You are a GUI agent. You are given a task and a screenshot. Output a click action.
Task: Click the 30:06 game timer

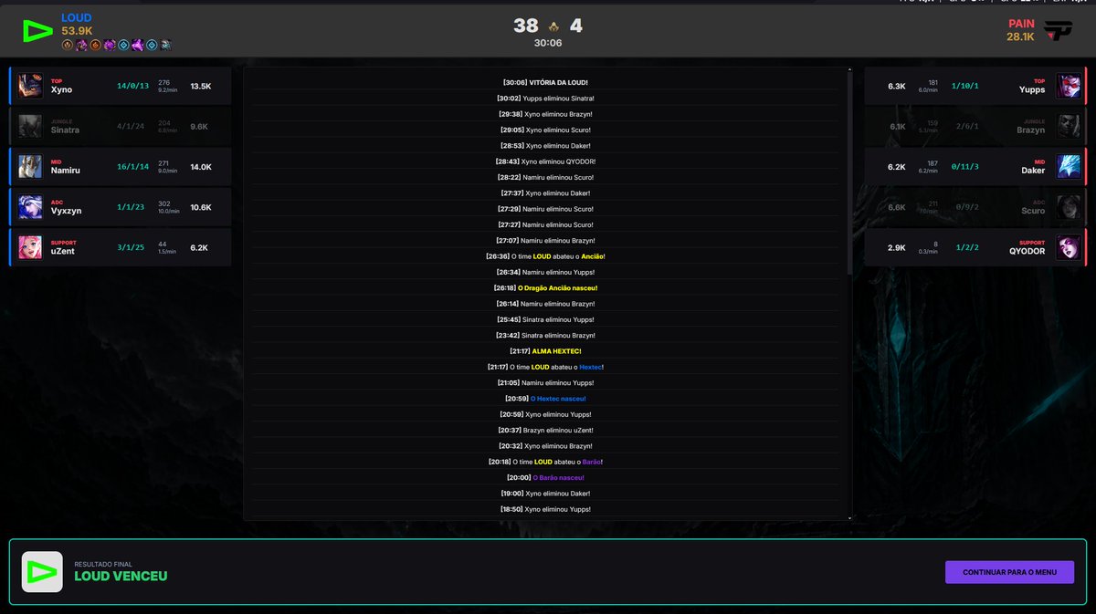click(548, 43)
